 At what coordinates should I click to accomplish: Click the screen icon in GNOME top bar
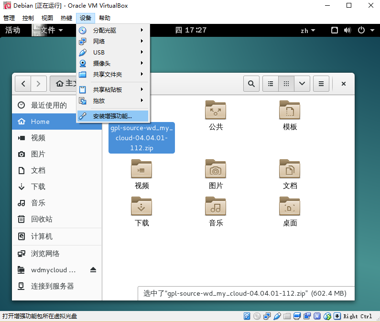click(x=335, y=30)
